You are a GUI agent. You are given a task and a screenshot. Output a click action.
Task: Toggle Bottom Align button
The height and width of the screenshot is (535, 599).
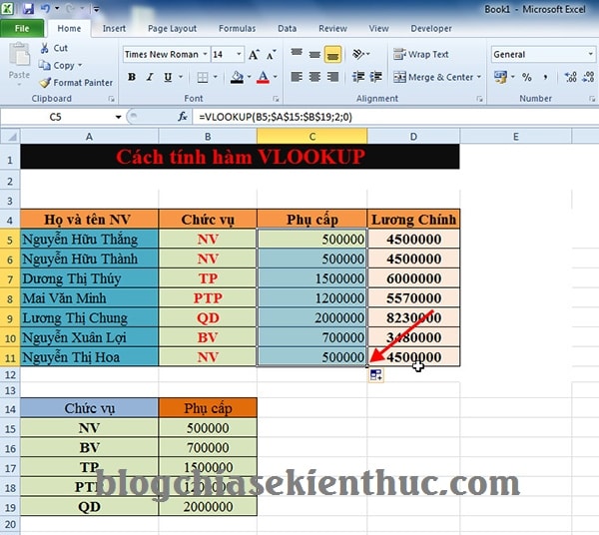click(x=332, y=54)
